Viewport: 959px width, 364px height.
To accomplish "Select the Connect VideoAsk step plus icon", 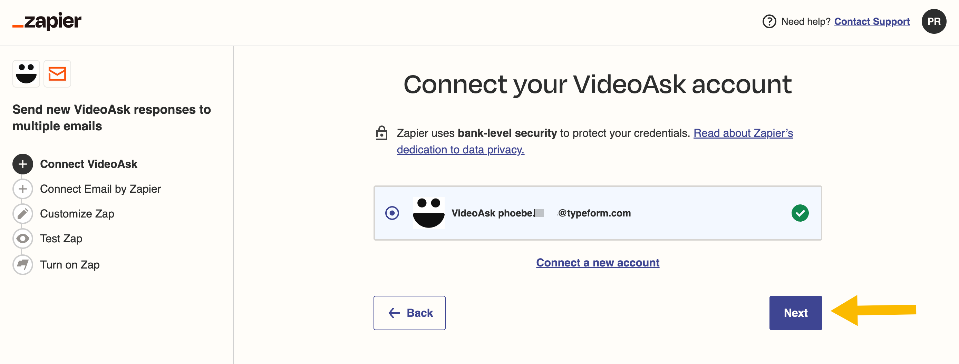I will pos(23,164).
